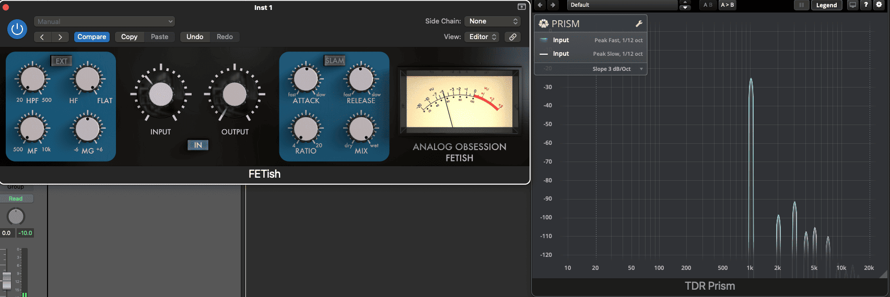Toggle the EXT sidechain switch

pyautogui.click(x=61, y=61)
